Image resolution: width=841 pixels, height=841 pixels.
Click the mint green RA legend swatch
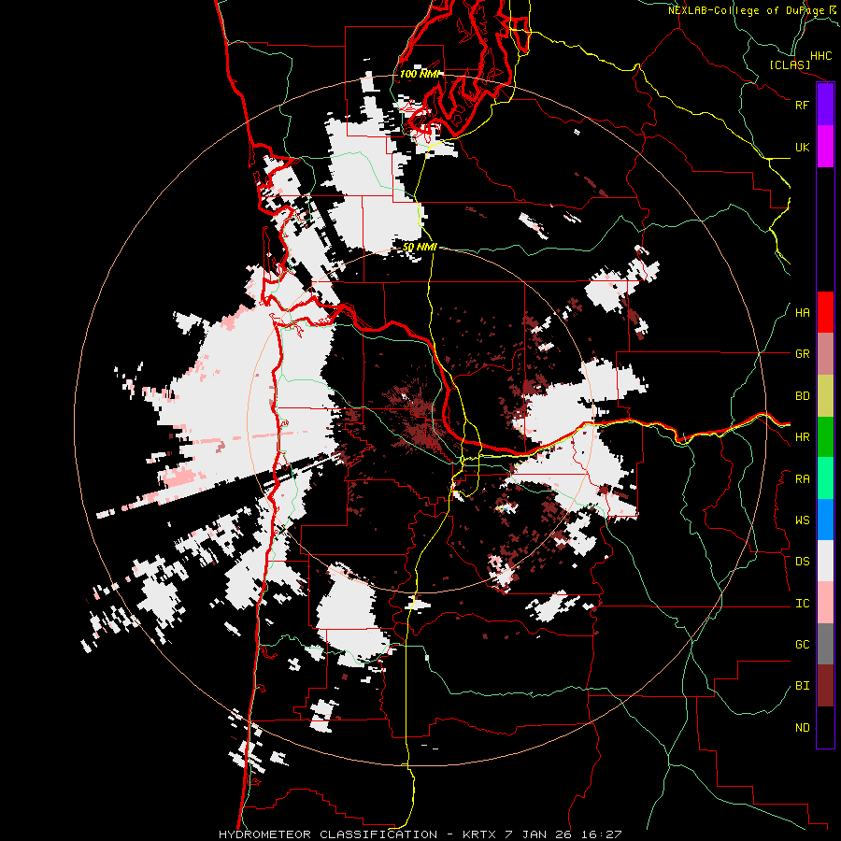pos(825,478)
